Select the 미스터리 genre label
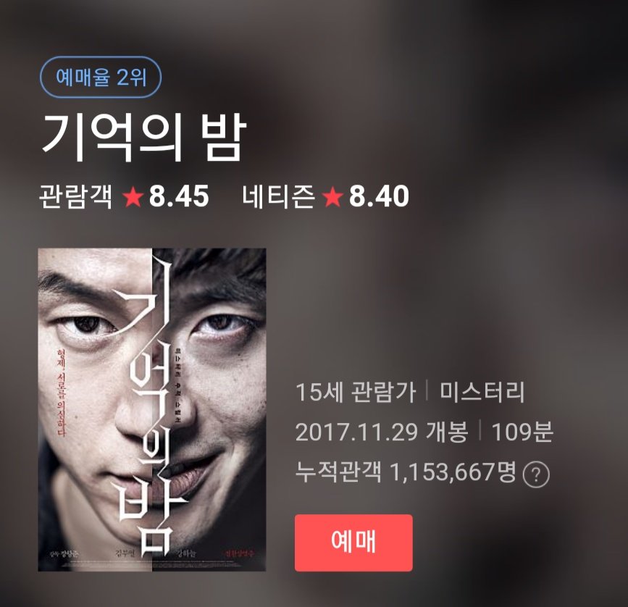The height and width of the screenshot is (607, 628). [482, 392]
